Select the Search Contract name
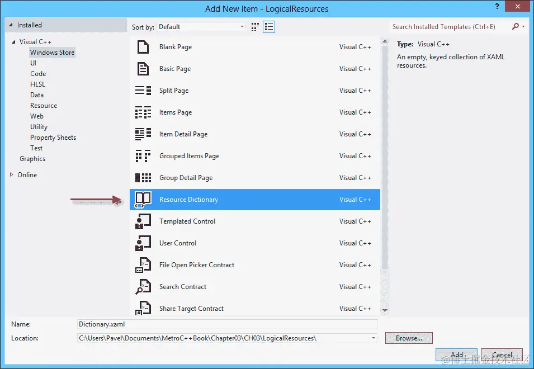534x369 pixels. click(x=183, y=287)
